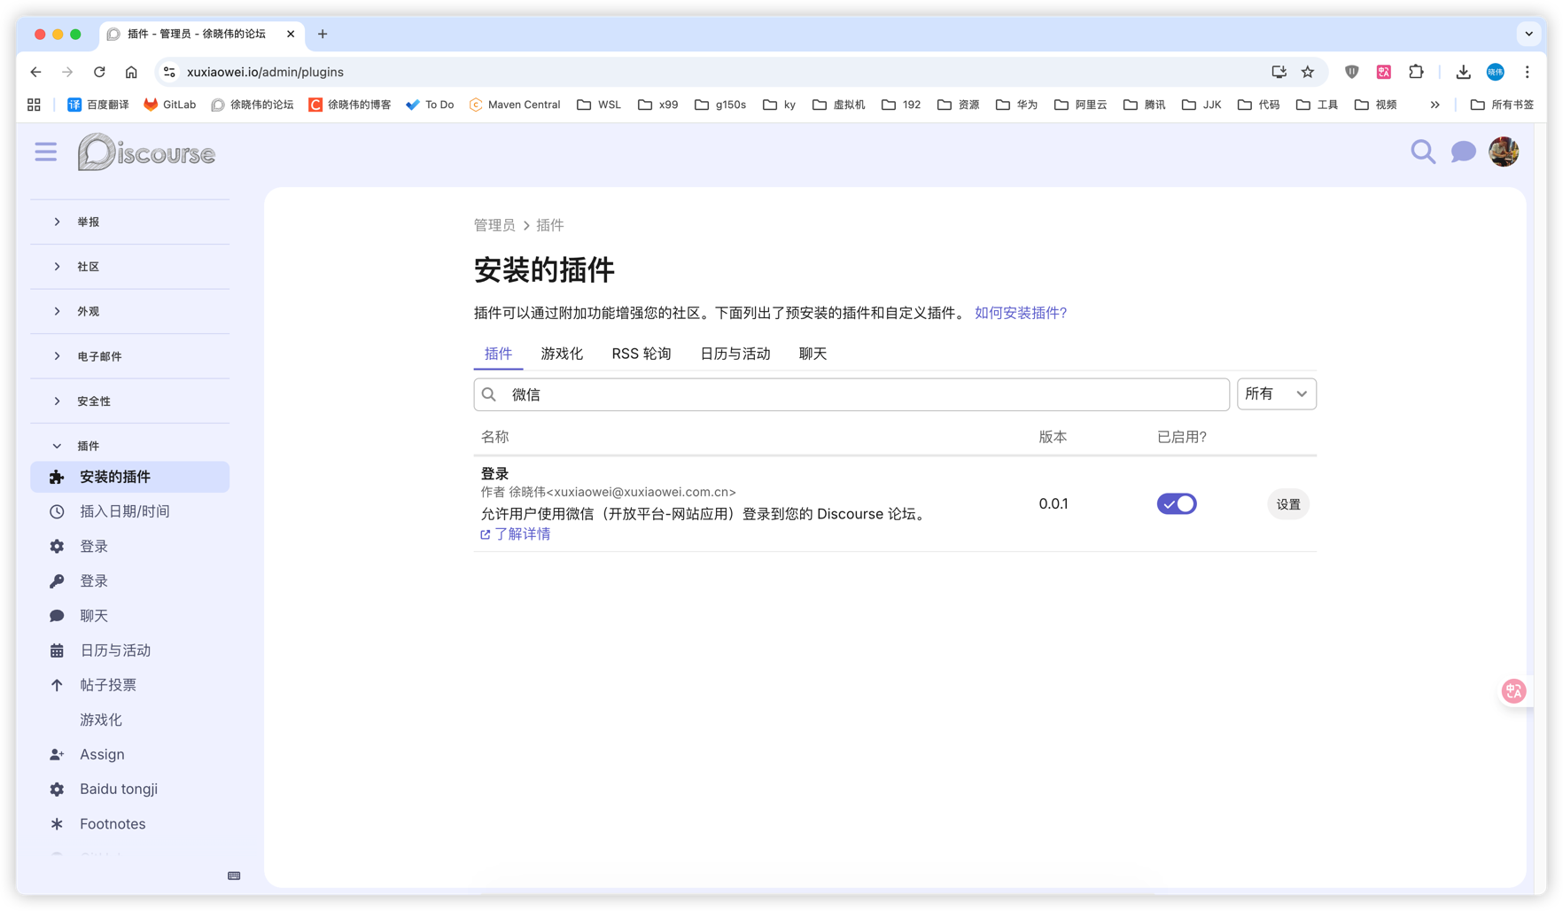Expand the 举报 sidebar section

pos(88,222)
